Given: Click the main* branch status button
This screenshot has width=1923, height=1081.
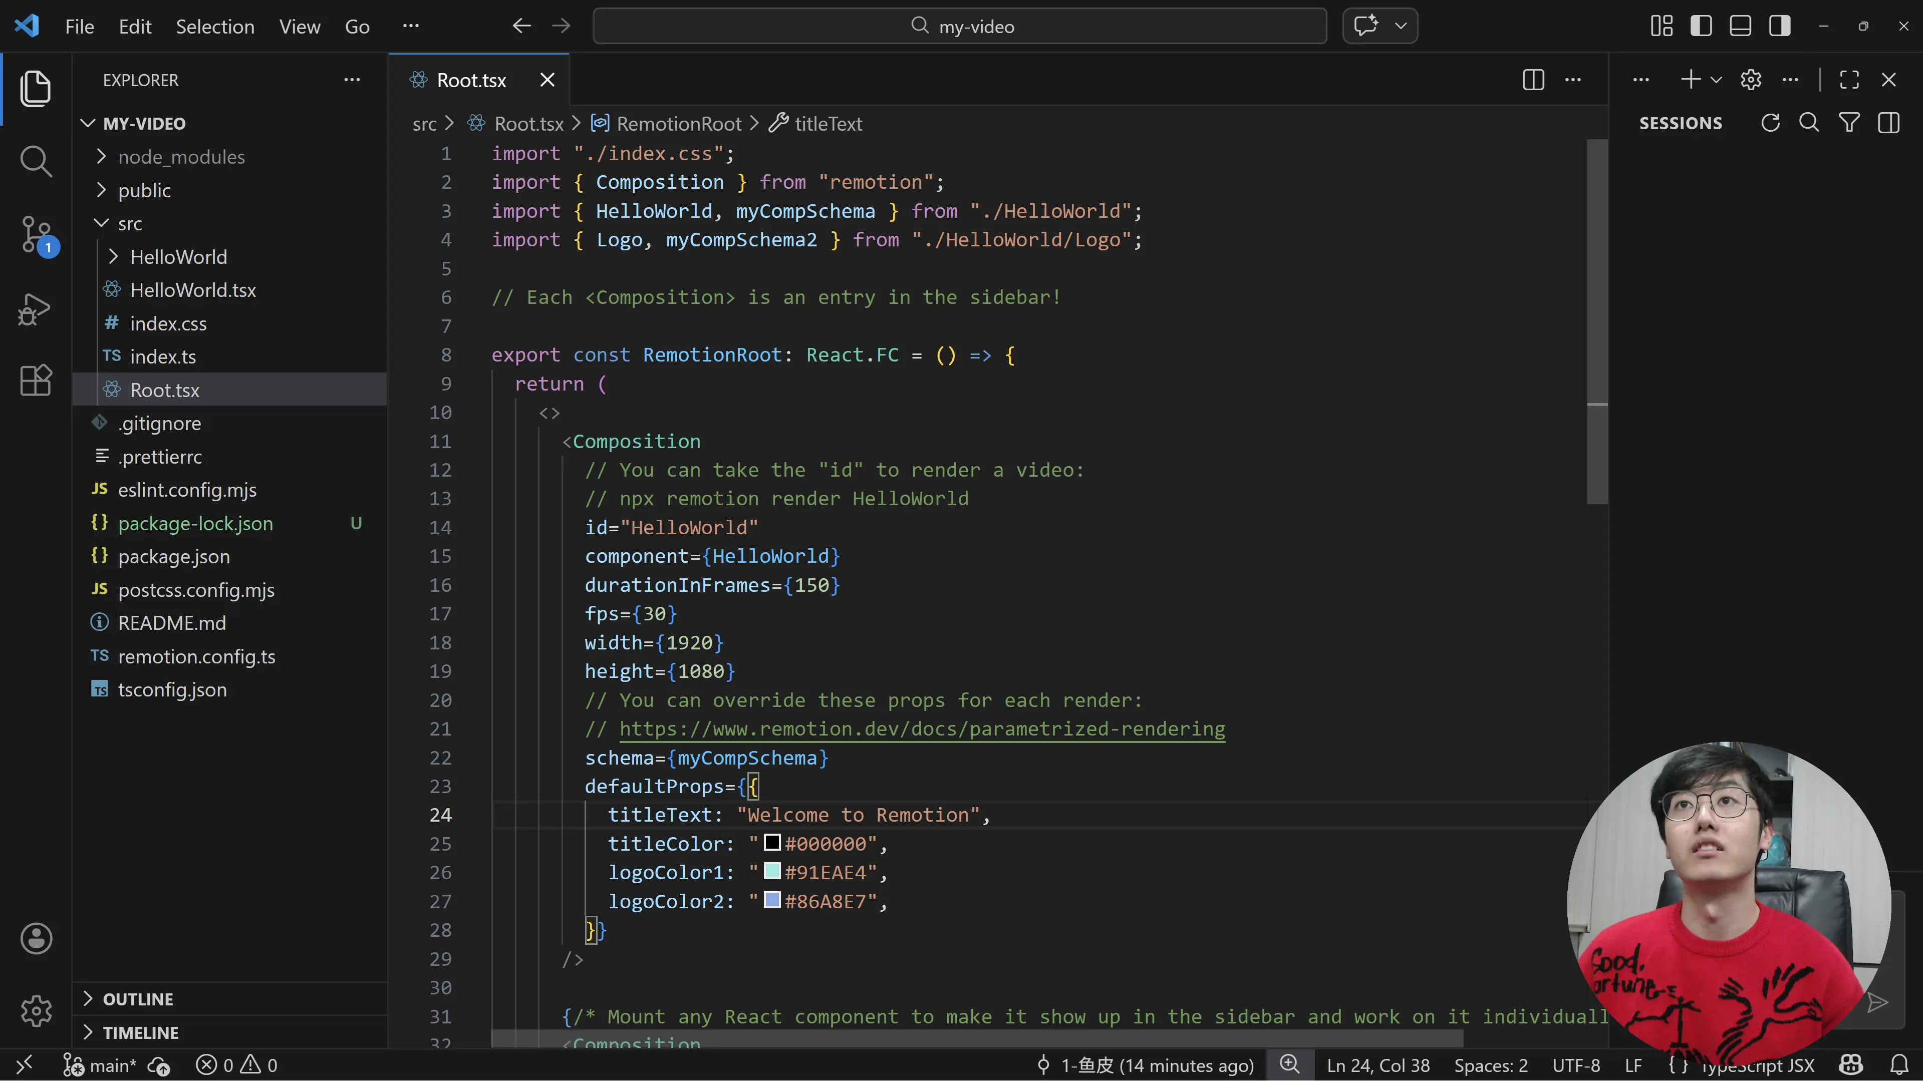Looking at the screenshot, I should point(101,1065).
